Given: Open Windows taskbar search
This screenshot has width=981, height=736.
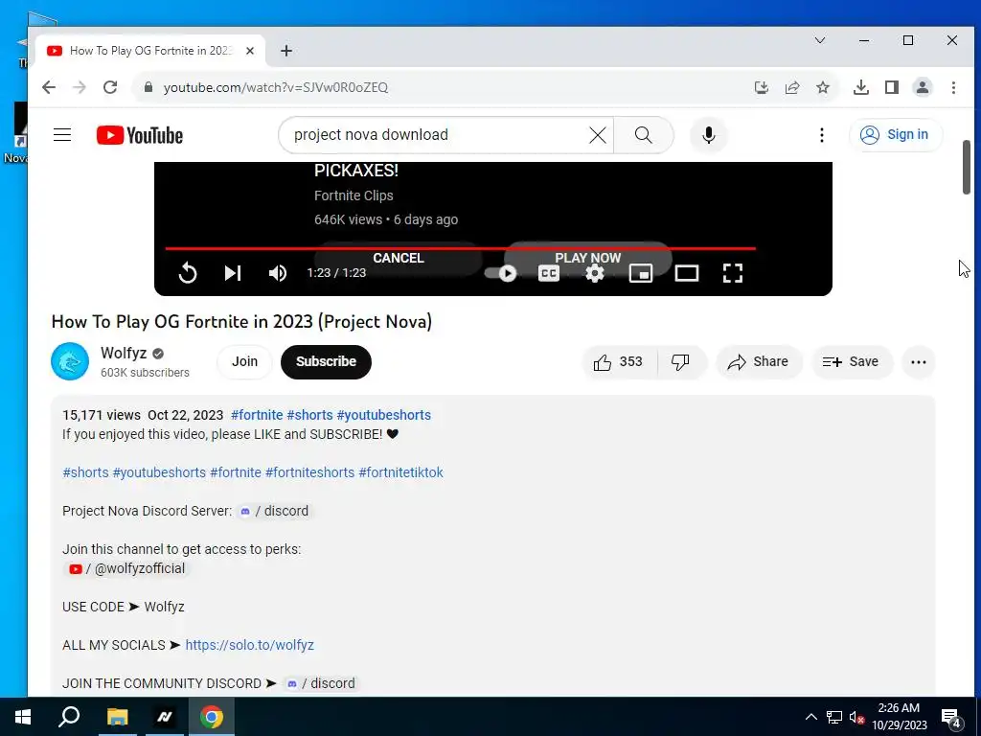Looking at the screenshot, I should 69,717.
